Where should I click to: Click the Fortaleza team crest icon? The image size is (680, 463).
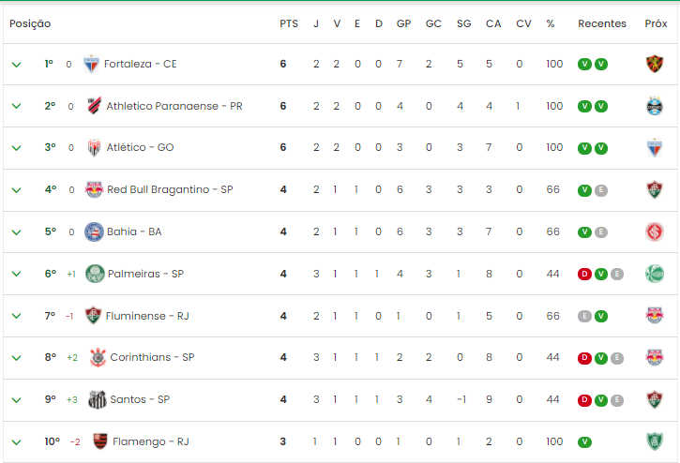click(91, 64)
